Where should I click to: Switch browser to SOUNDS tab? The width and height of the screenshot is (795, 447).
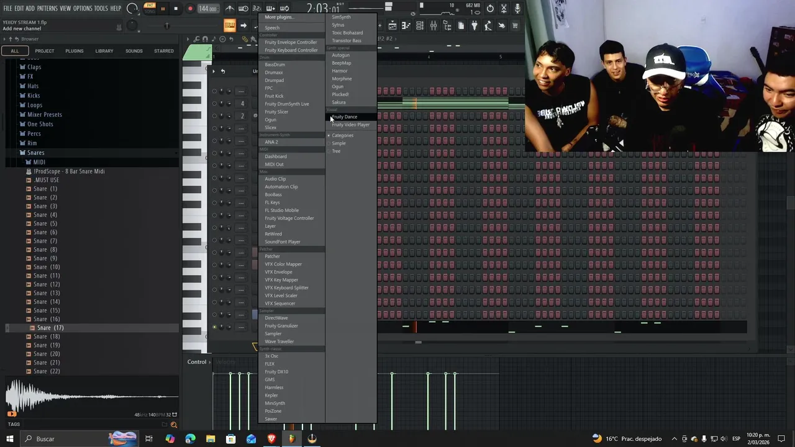(x=134, y=51)
